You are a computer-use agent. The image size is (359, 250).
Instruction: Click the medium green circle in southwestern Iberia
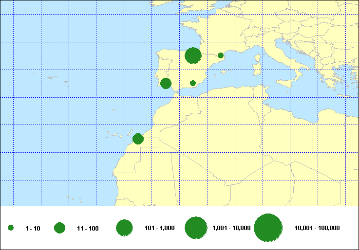click(x=166, y=83)
